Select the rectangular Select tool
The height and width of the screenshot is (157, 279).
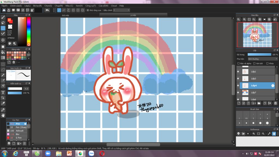coord(3,64)
